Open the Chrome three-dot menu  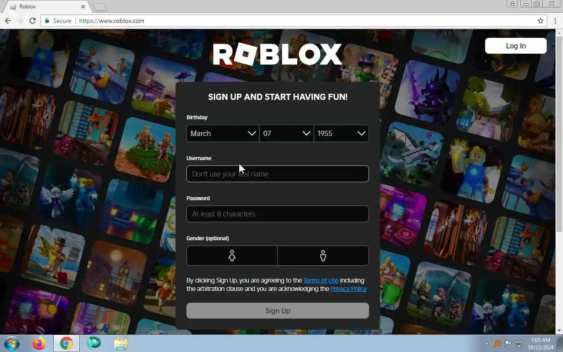(555, 21)
